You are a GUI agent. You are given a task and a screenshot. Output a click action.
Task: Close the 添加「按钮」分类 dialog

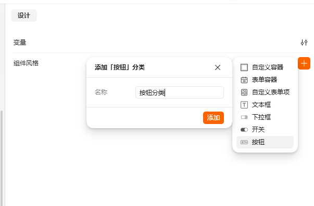click(218, 67)
